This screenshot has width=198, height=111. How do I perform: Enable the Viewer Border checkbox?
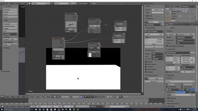point(146,69)
